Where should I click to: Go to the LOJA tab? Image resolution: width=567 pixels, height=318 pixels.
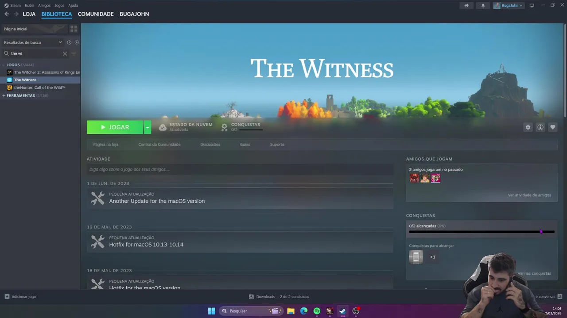(x=29, y=14)
